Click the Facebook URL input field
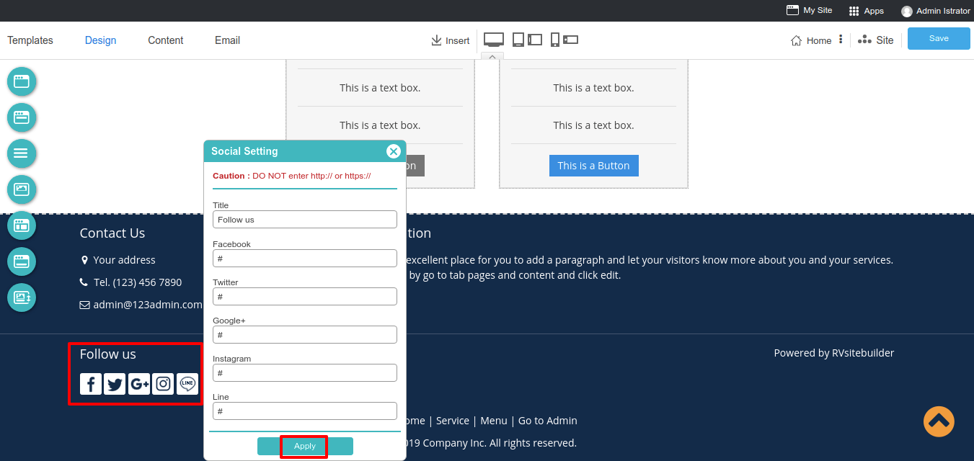The height and width of the screenshot is (461, 974). pos(305,258)
